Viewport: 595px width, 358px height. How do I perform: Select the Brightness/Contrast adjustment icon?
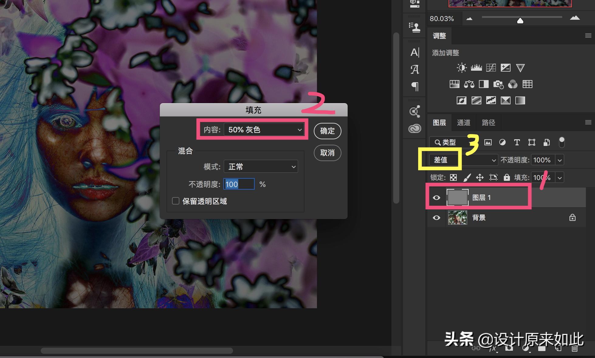click(461, 67)
